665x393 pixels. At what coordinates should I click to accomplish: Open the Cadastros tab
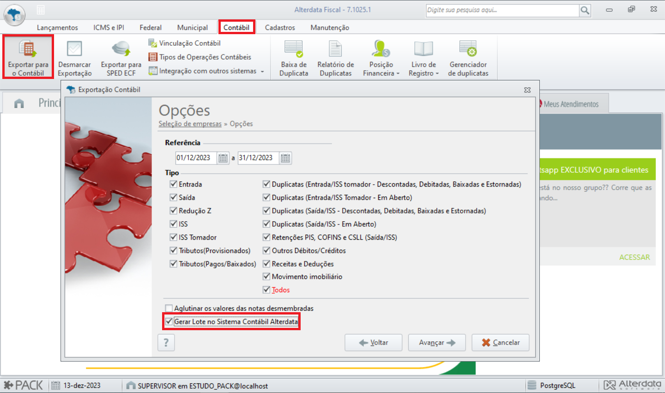click(x=280, y=28)
